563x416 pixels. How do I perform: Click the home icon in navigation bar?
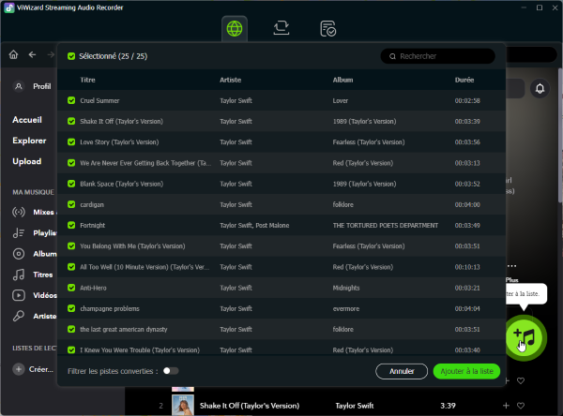tap(13, 54)
